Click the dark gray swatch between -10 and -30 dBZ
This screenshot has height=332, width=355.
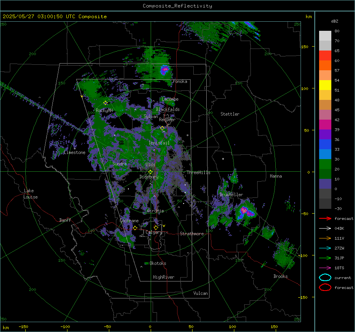(x=325, y=204)
